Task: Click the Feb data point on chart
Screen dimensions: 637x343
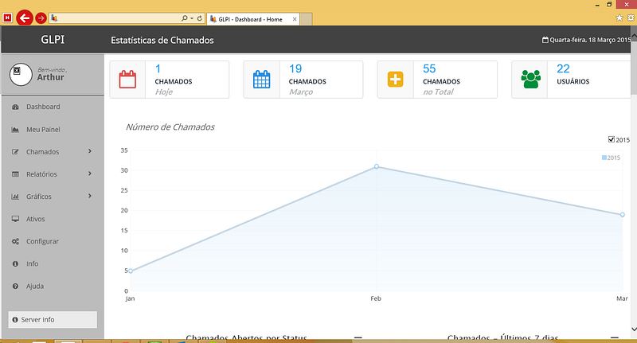Action: 377,166
